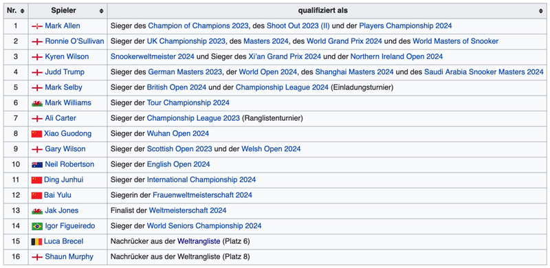
Task: Click the Welsh flag beside Mark Williams
Action: tap(37, 103)
